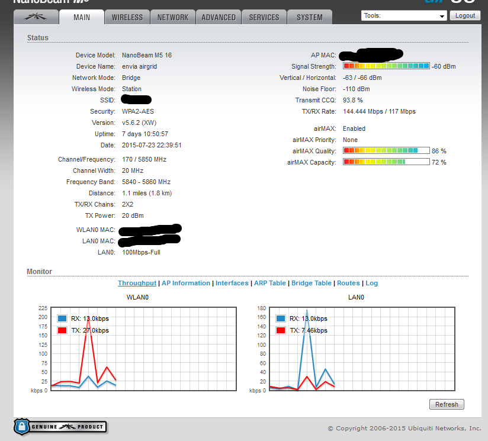
Task: Go to the ADVANCED tab
Action: [x=219, y=17]
